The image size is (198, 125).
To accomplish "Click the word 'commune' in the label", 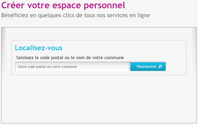I will (114, 58).
